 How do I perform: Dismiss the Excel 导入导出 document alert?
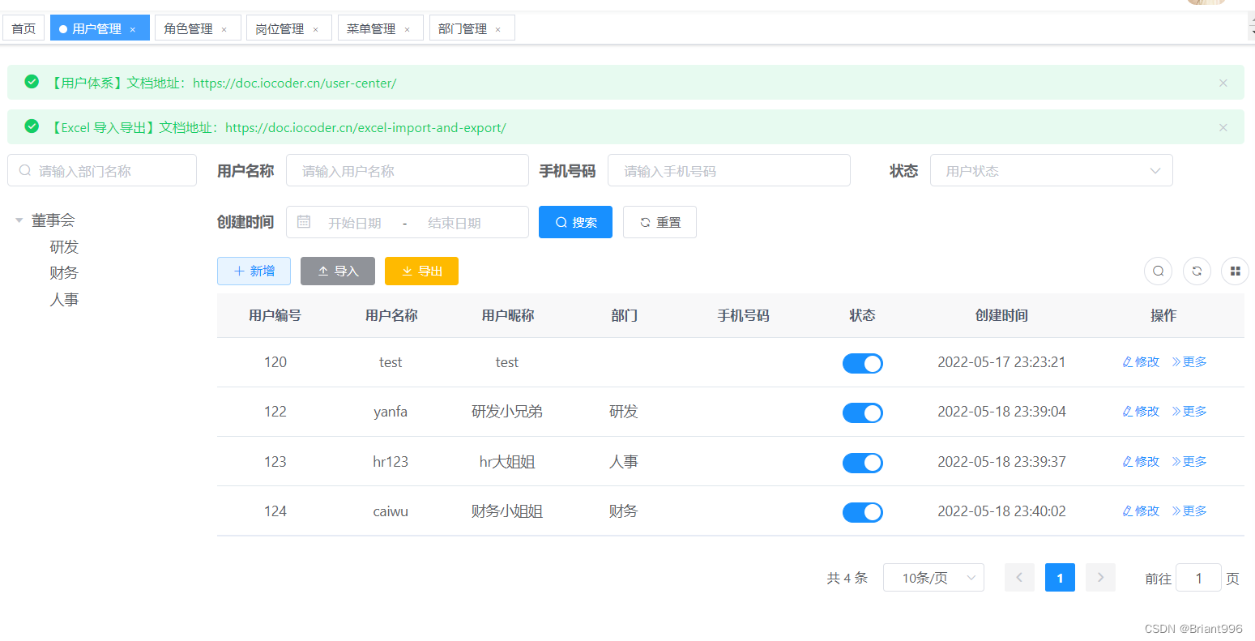[x=1223, y=127]
